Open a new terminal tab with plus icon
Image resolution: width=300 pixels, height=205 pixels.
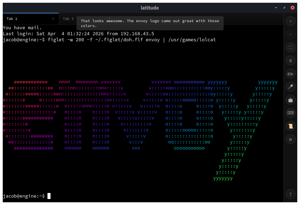click(x=290, y=21)
